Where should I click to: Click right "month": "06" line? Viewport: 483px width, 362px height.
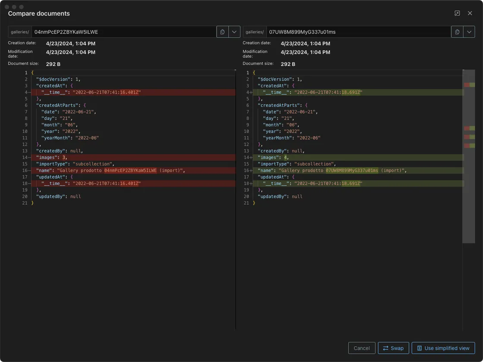[281, 125]
